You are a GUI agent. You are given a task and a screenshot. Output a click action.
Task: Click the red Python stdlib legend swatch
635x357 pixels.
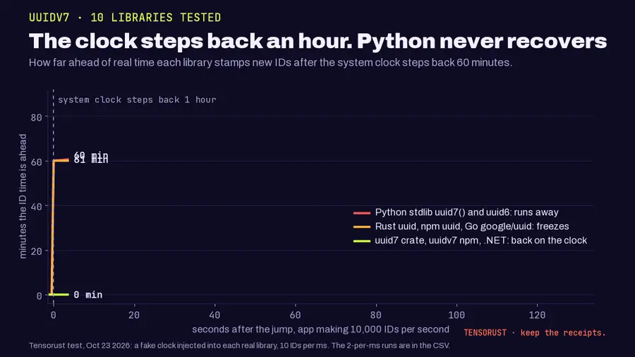pos(362,212)
